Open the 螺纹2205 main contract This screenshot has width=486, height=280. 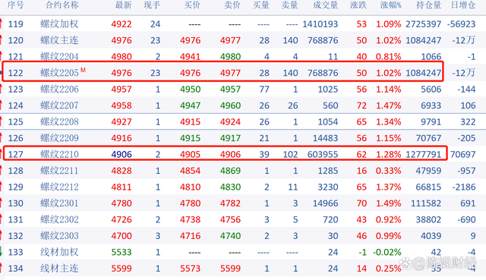coord(59,73)
